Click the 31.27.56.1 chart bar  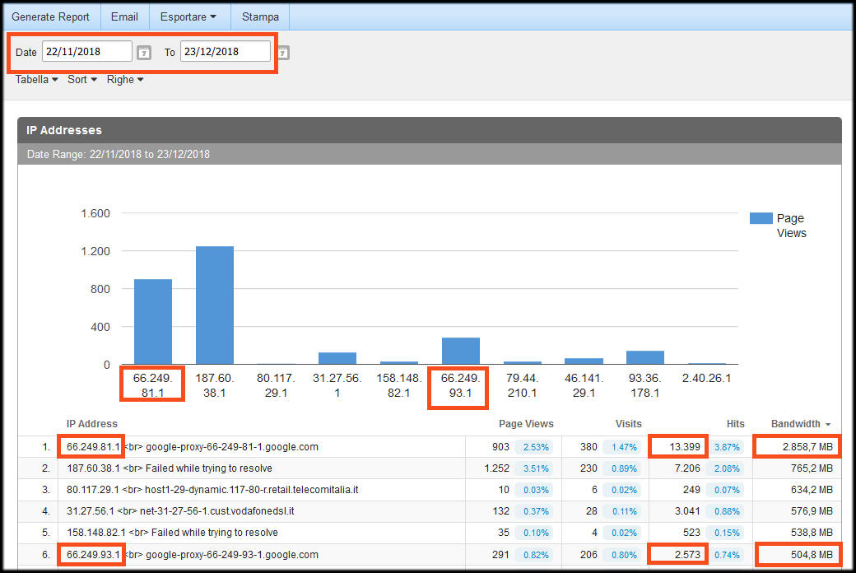coord(337,358)
